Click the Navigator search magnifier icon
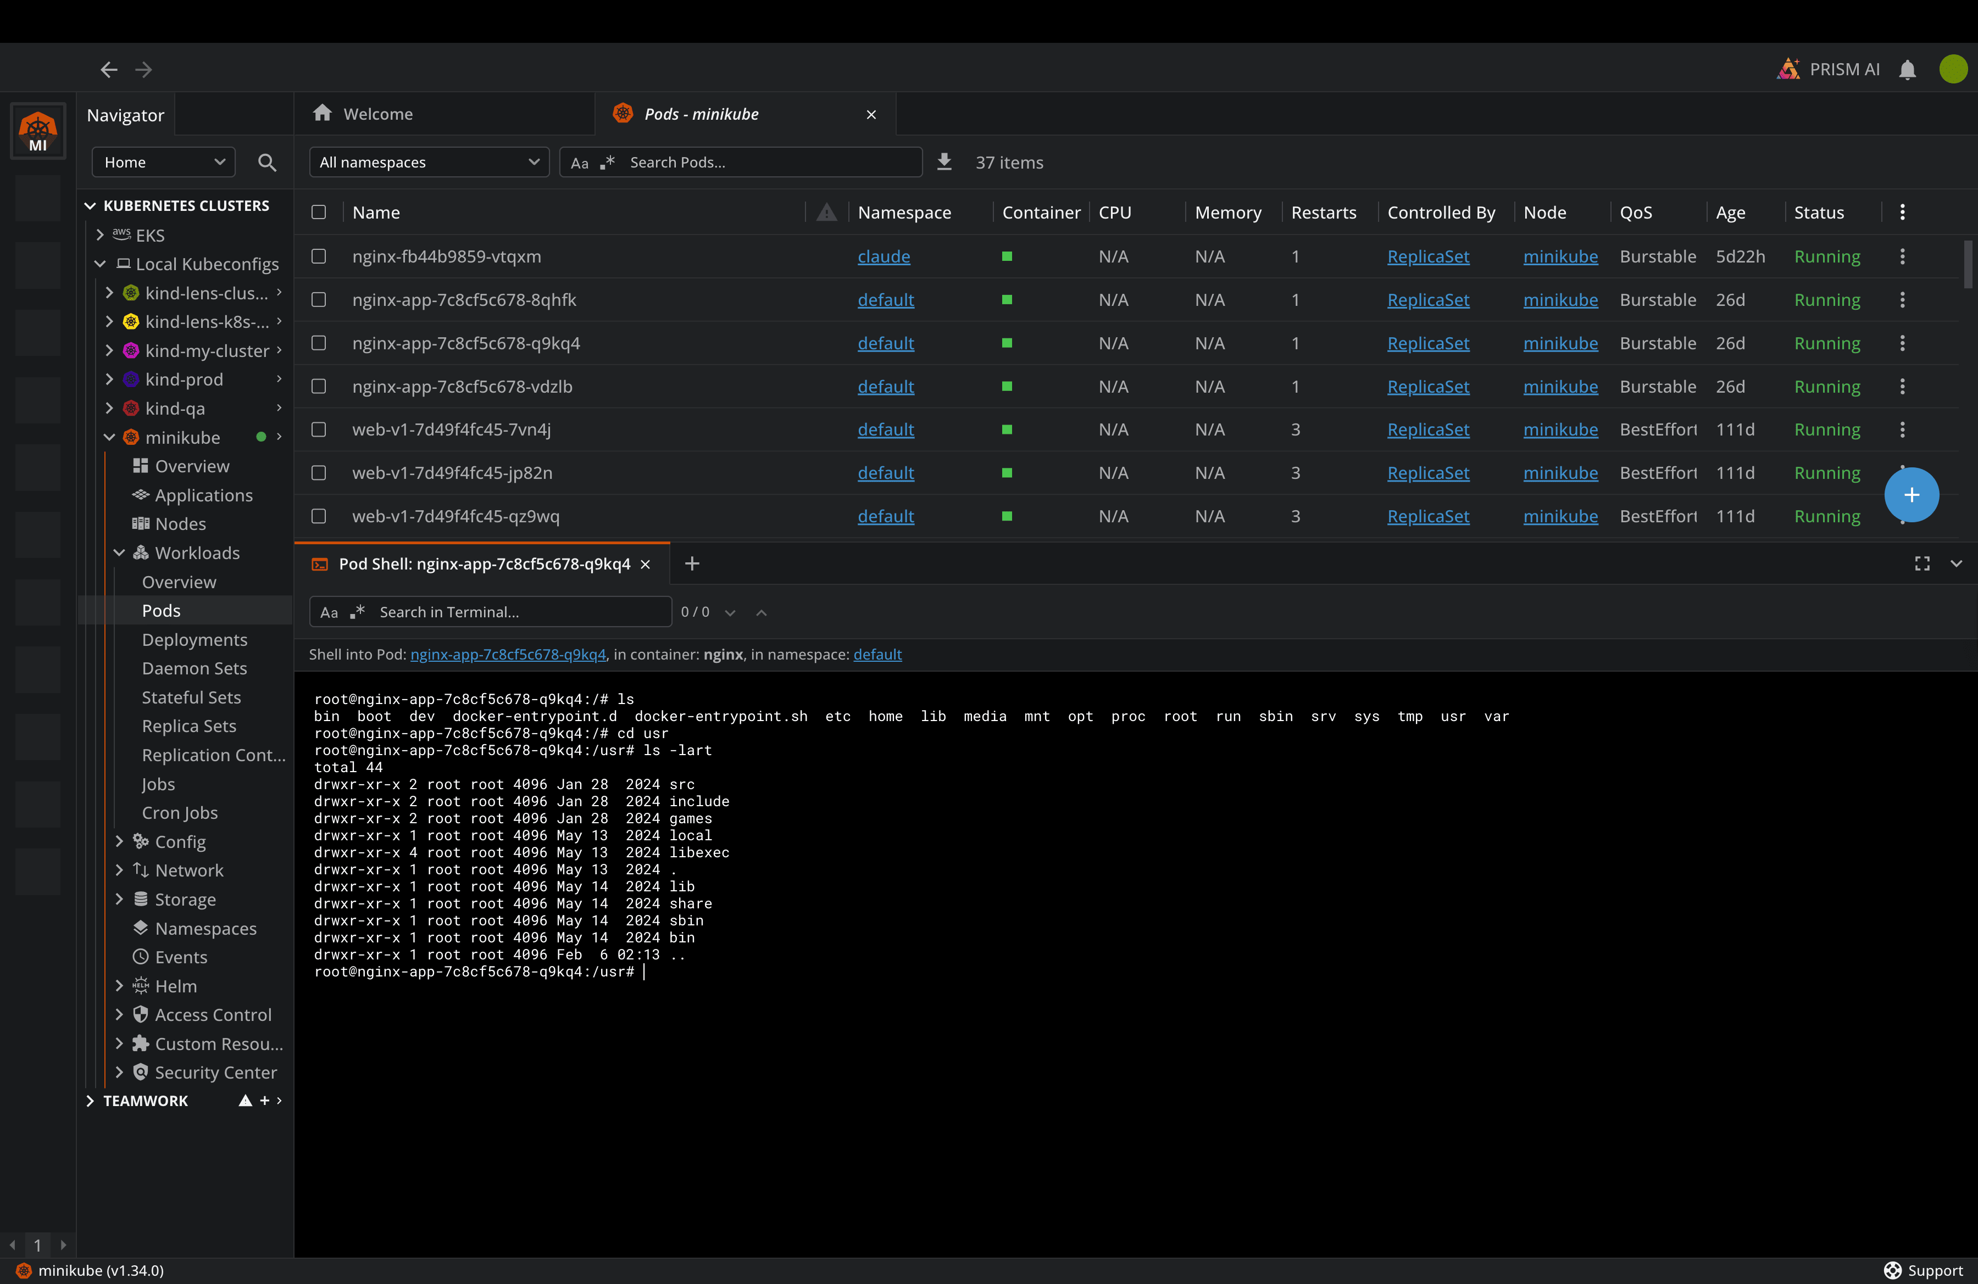This screenshot has width=1978, height=1284. pyautogui.click(x=267, y=163)
